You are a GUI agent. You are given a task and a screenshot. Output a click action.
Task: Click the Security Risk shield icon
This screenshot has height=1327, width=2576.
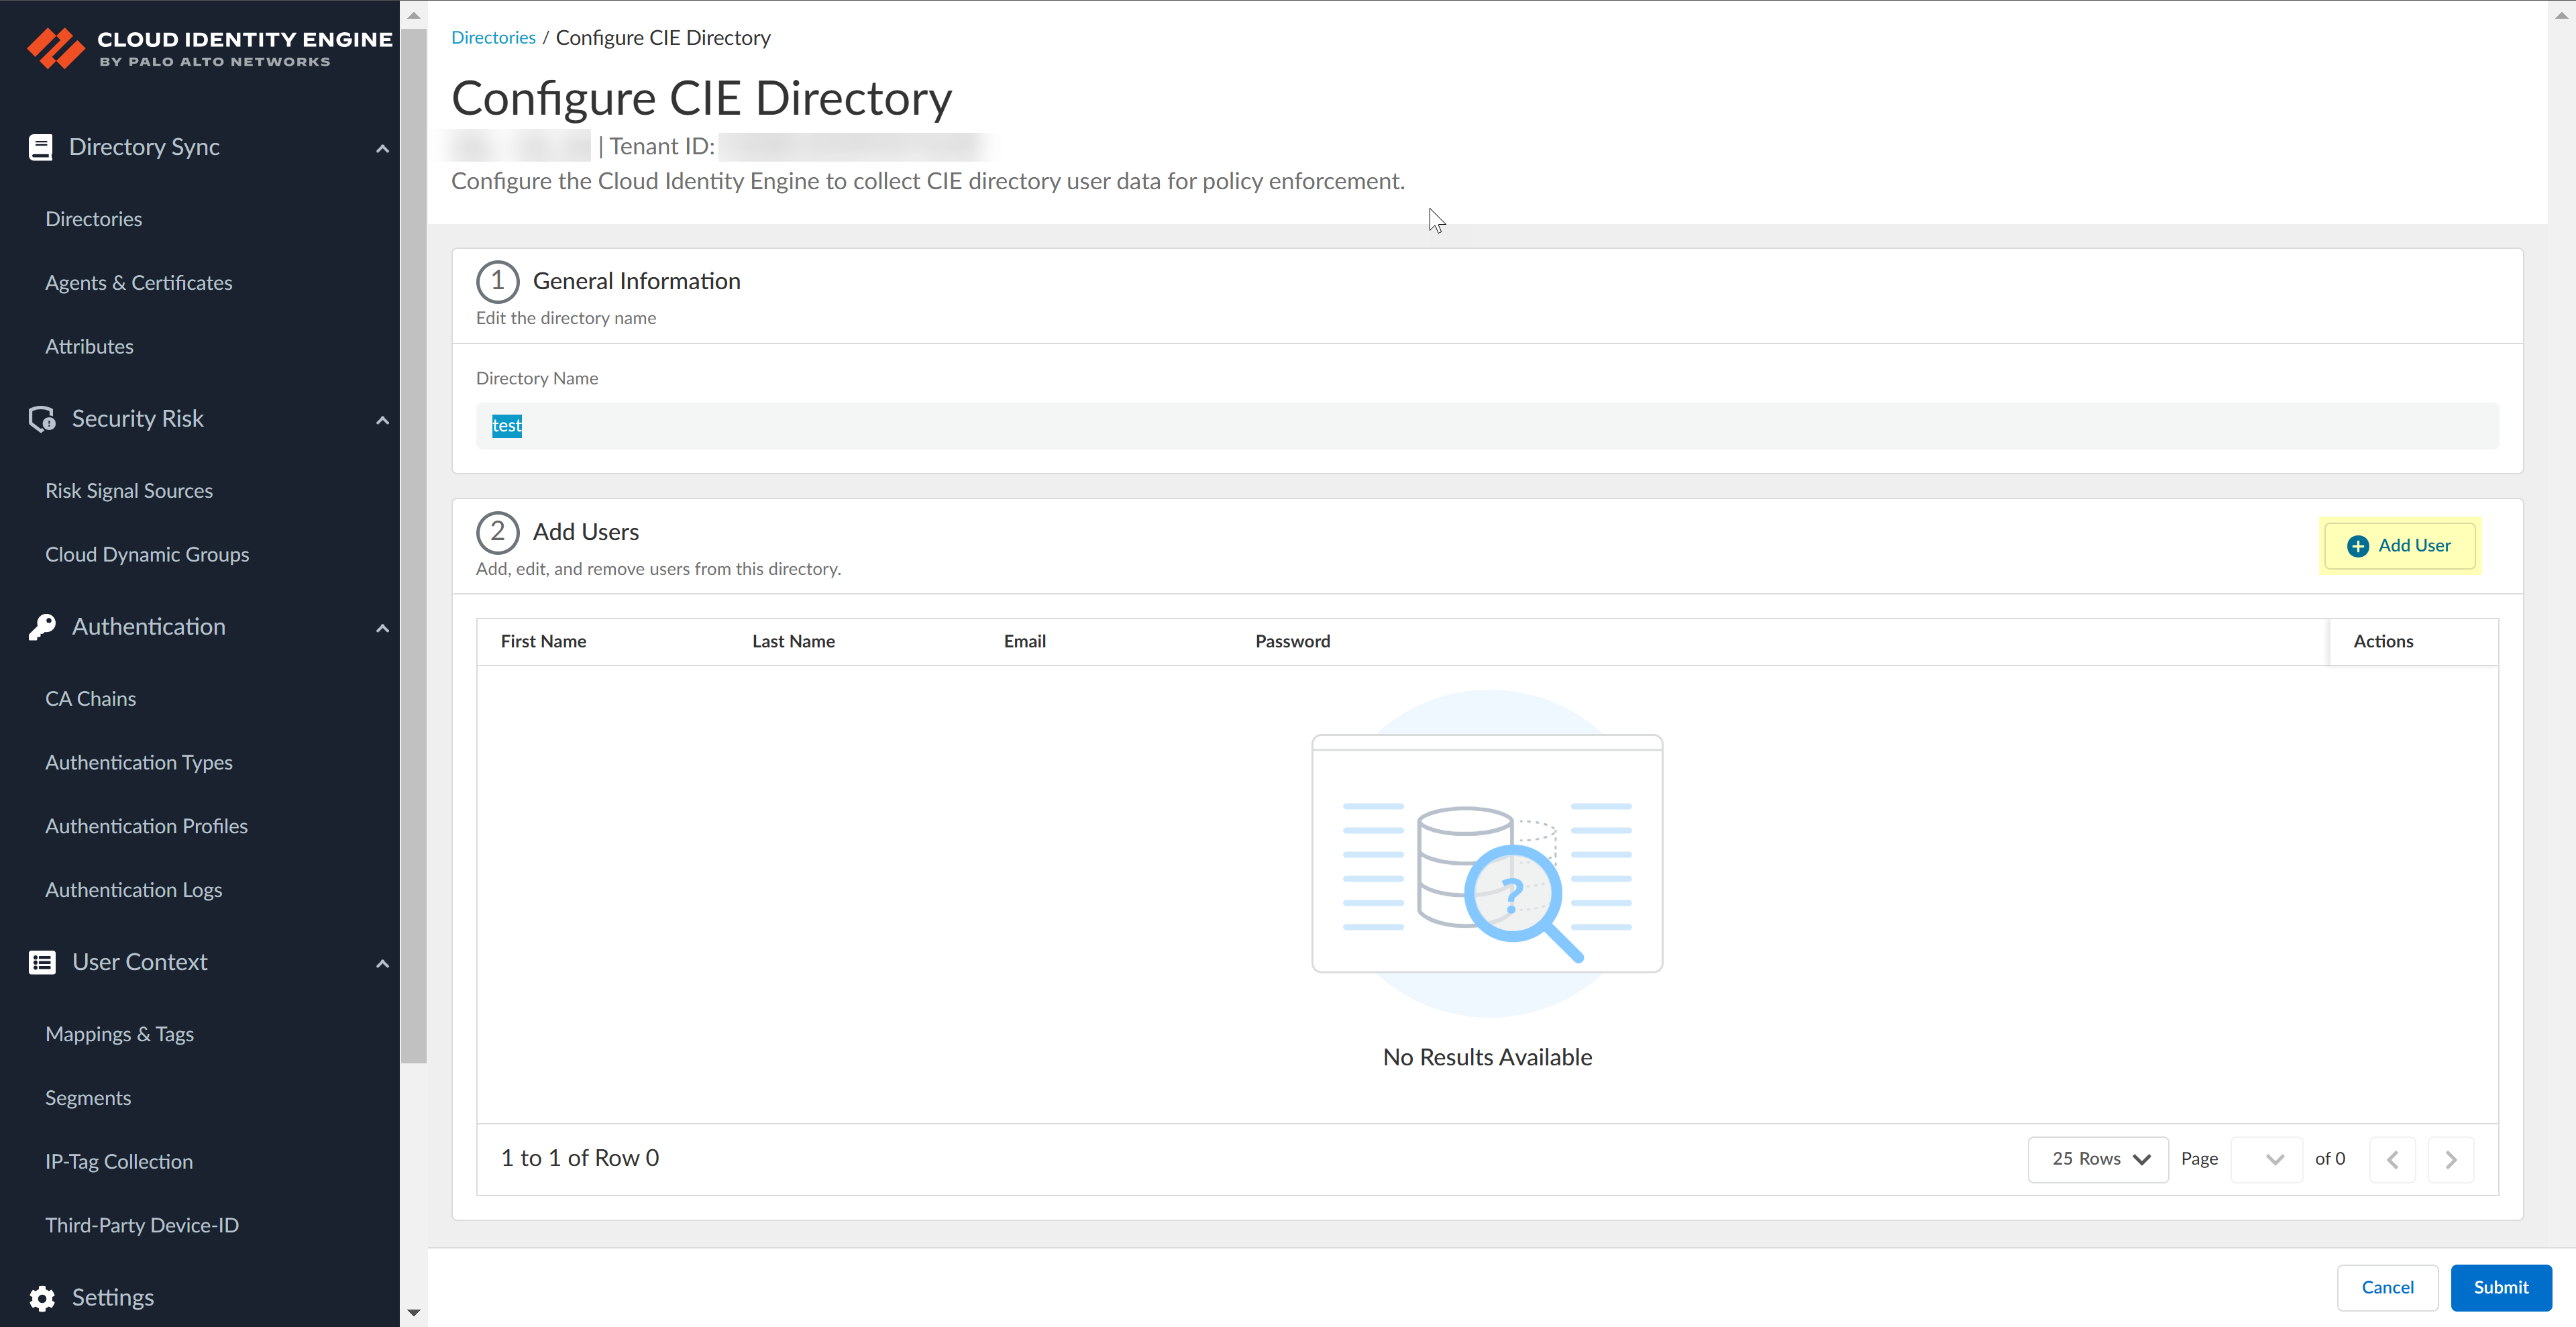pos(41,418)
